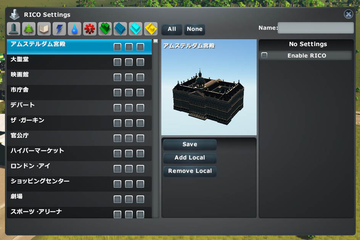Click the Save button

pos(190,144)
